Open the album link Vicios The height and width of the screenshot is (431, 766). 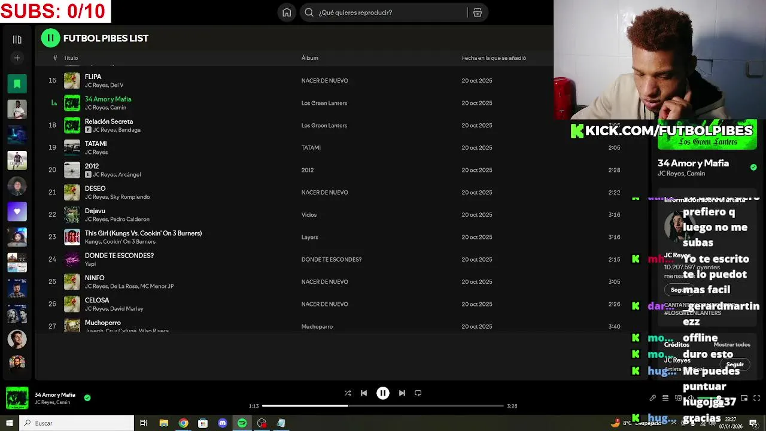point(309,215)
